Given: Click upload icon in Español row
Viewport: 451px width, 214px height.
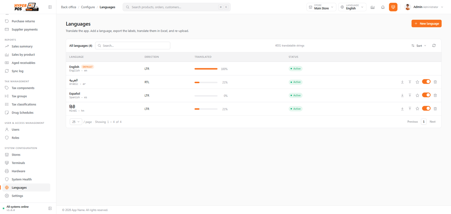Looking at the screenshot, I should tap(410, 95).
